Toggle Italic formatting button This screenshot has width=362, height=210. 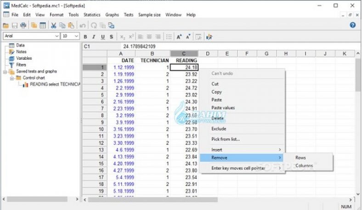click(x=94, y=37)
